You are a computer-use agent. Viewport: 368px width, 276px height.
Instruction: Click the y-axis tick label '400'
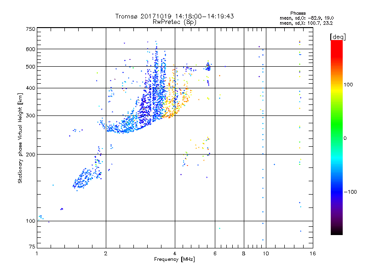coord(30,88)
